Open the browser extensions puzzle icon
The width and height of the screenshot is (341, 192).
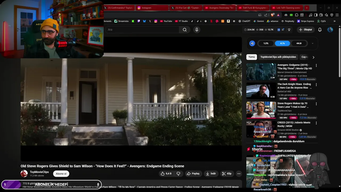point(297,15)
